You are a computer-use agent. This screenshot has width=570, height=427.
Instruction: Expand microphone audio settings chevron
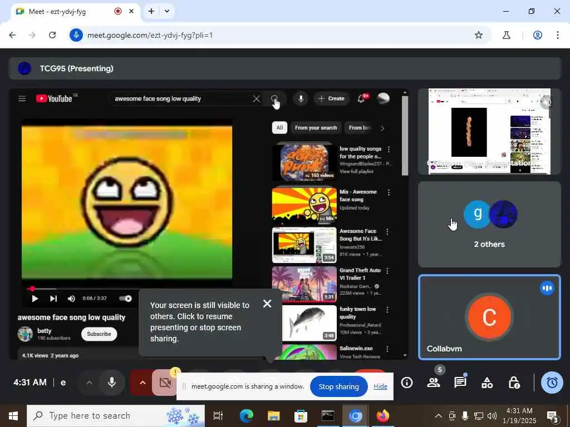[x=89, y=383]
